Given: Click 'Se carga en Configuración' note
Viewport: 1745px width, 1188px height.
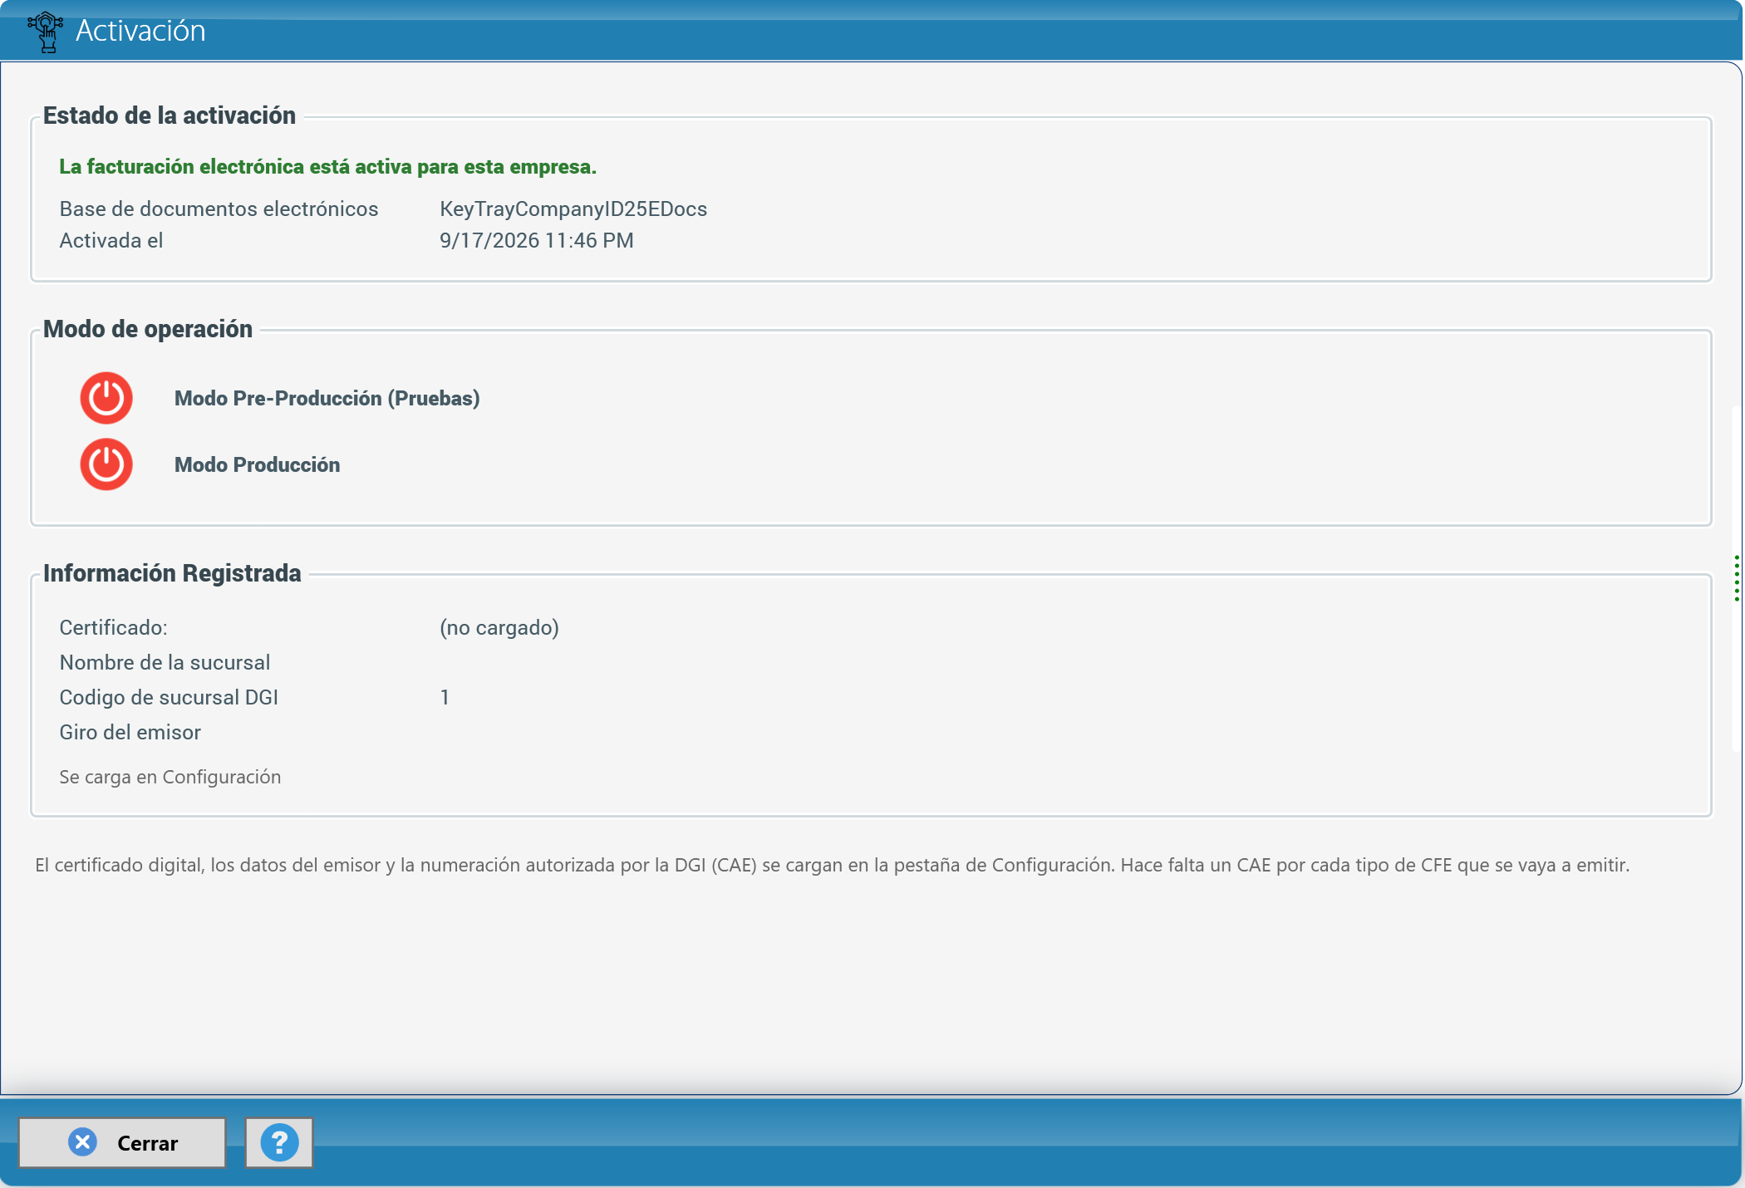Looking at the screenshot, I should 170,777.
